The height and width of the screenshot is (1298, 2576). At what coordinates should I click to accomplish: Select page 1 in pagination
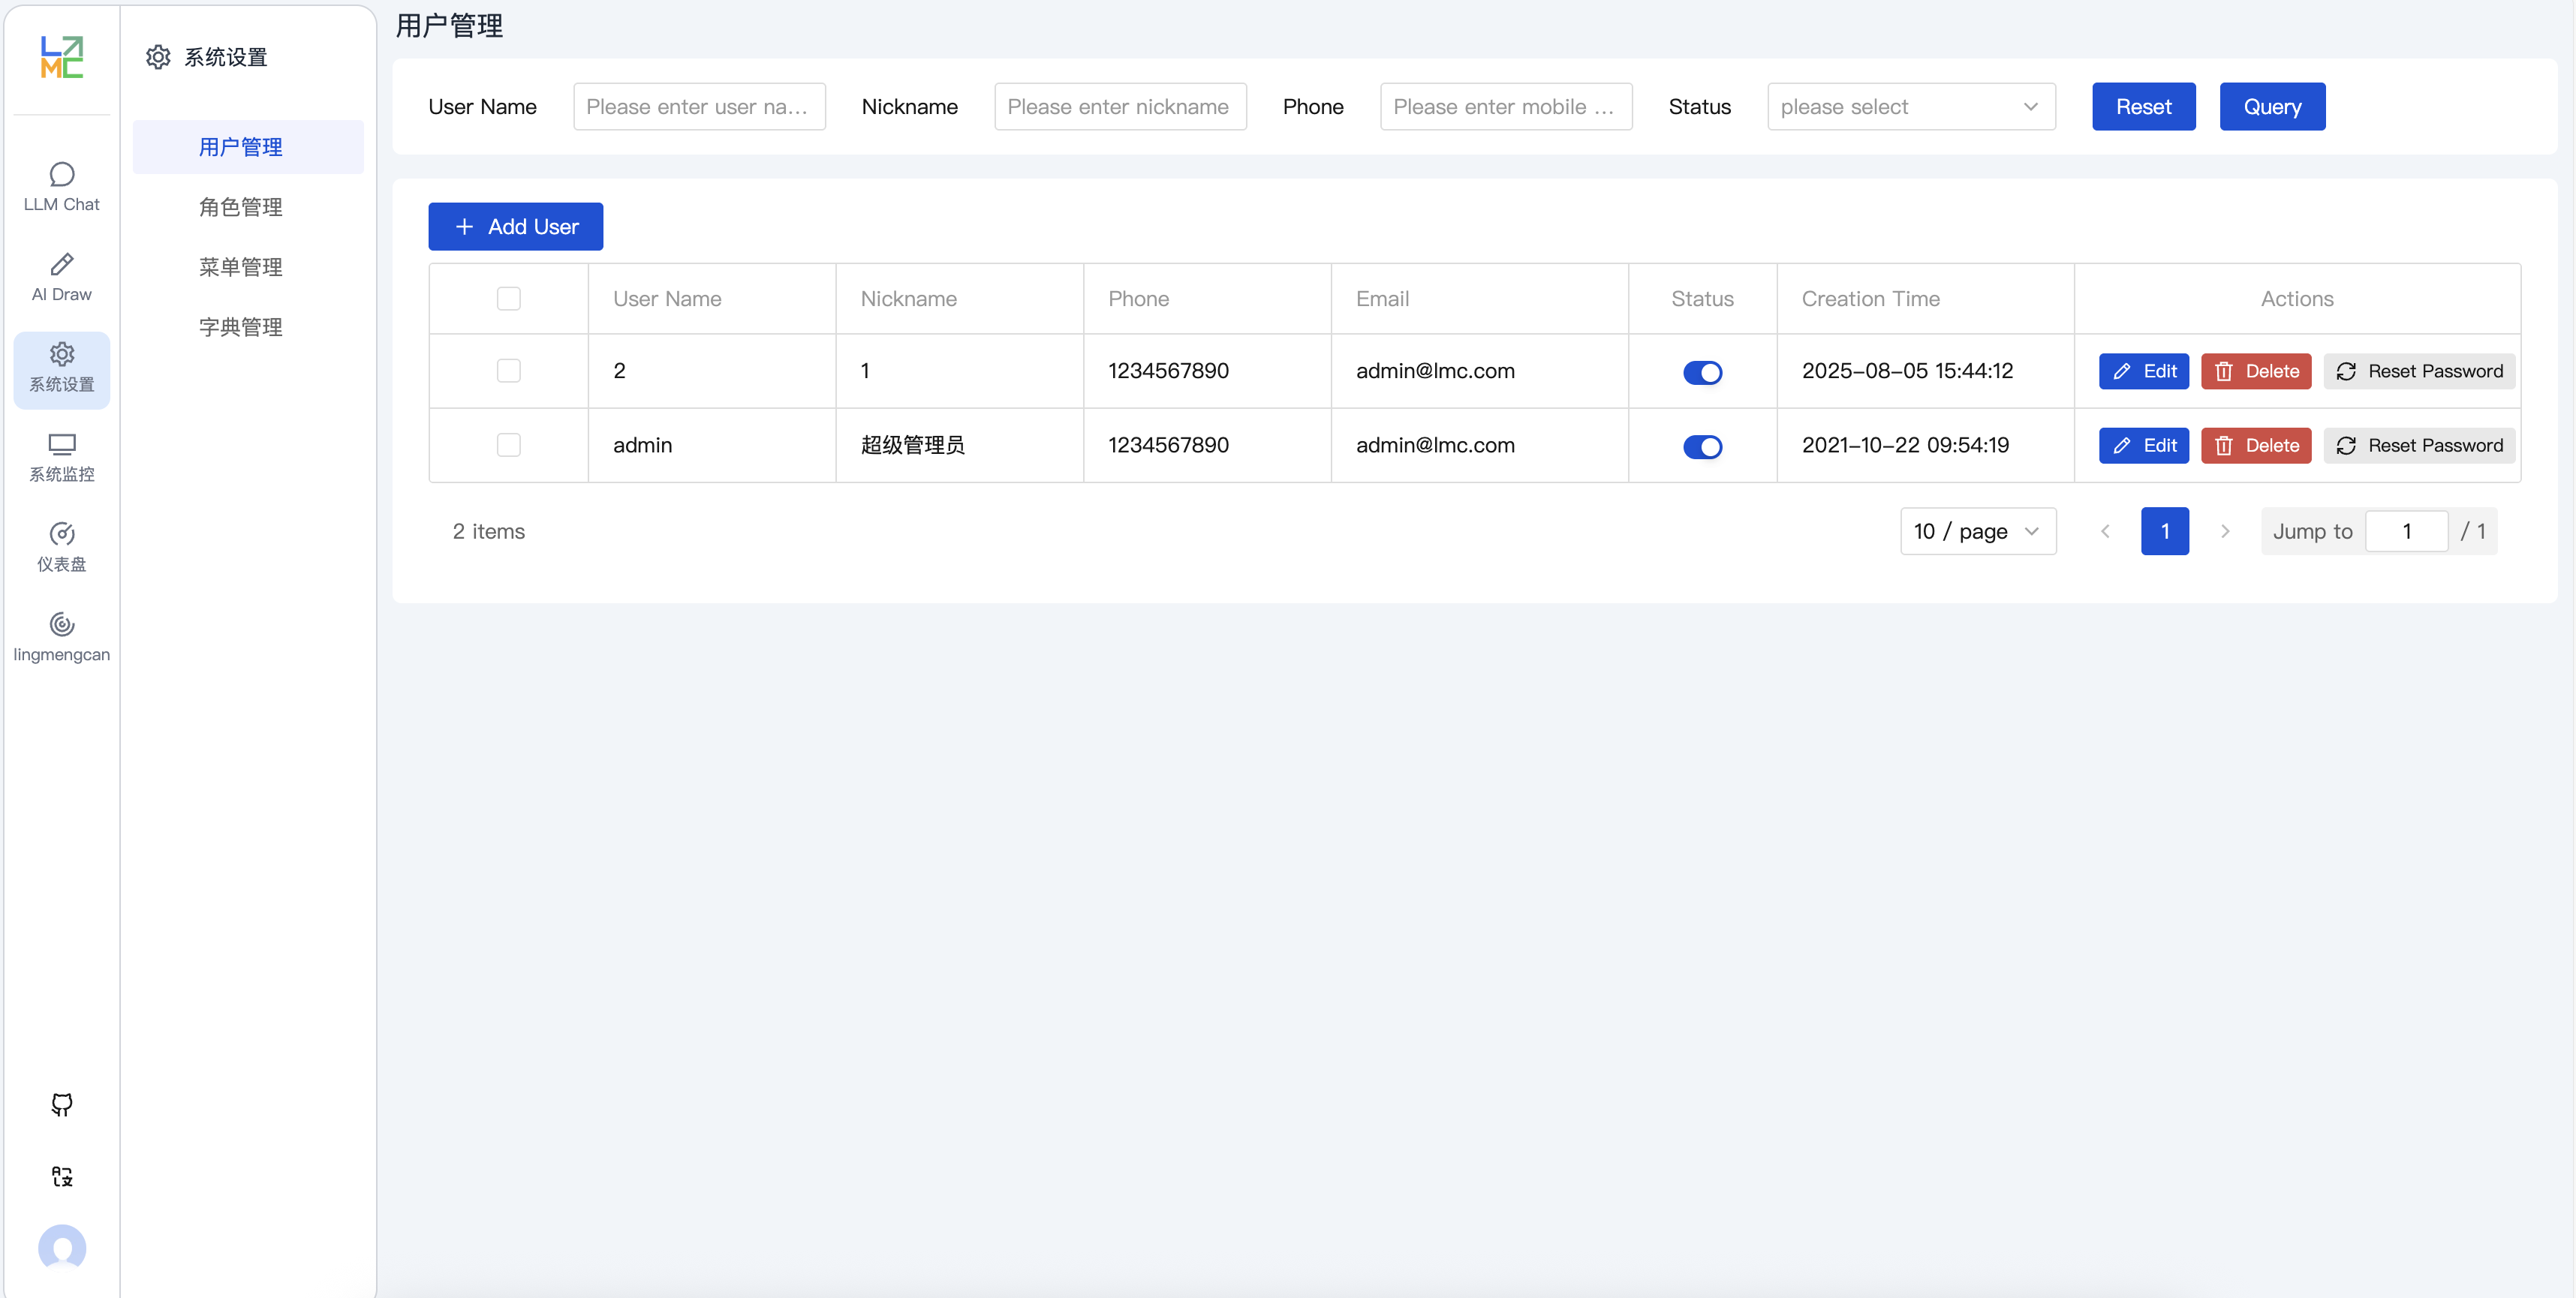2165,532
